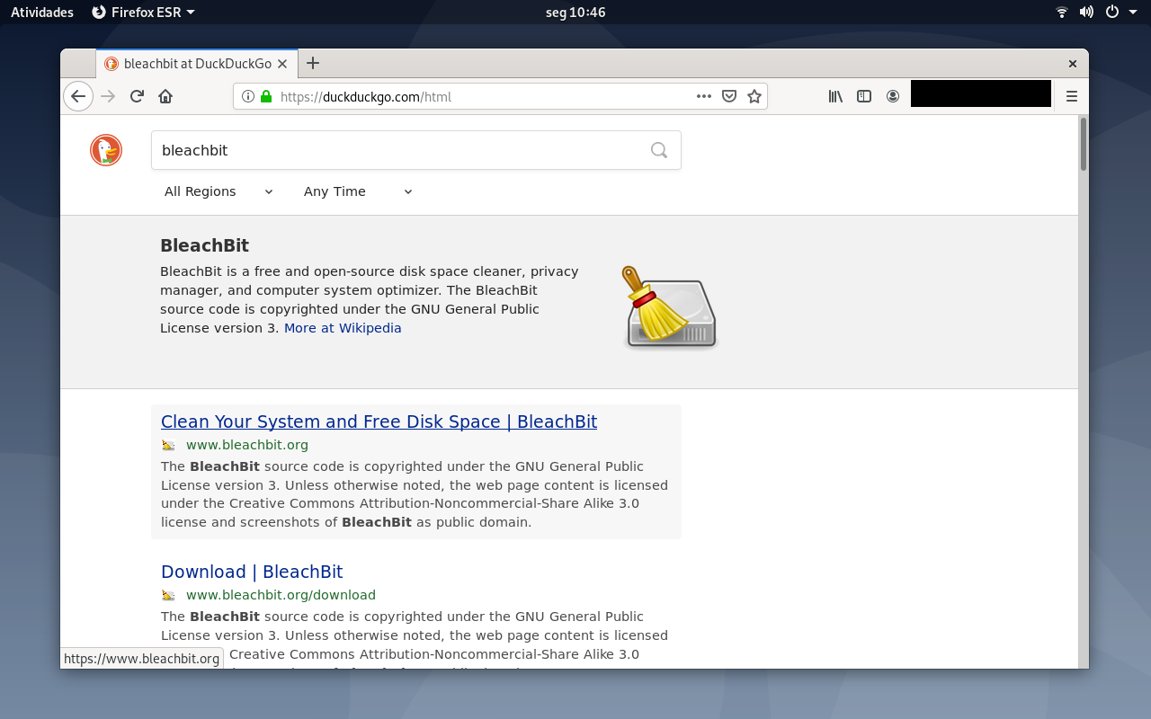Image resolution: width=1151 pixels, height=719 pixels.
Task: Open Clean Your System and Free Disk Space result
Action: (379, 422)
